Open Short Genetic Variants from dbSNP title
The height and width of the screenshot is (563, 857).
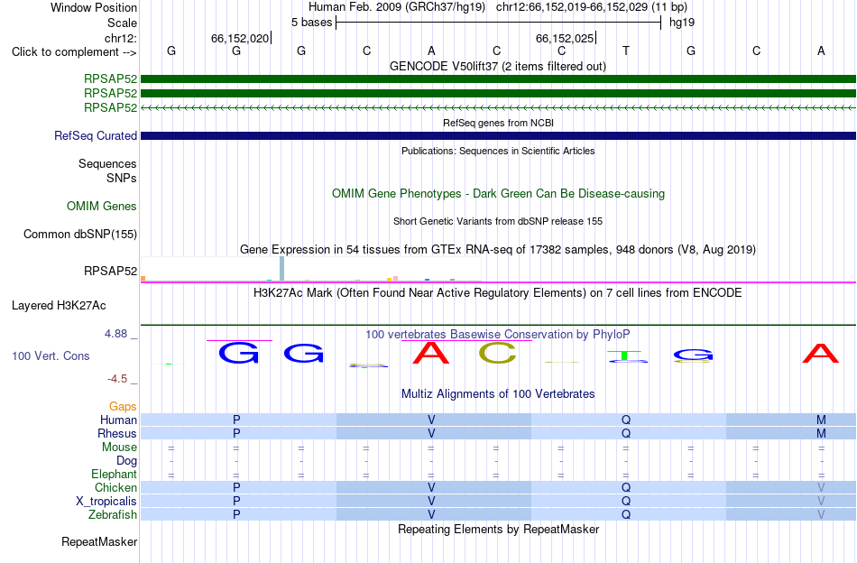point(498,221)
